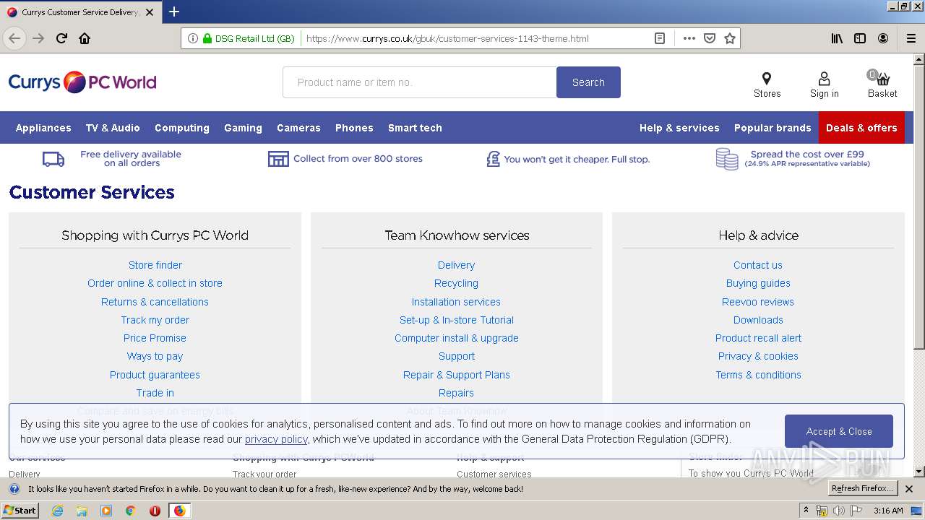This screenshot has height=520, width=925.
Task: Dismiss the Firefox refresh notification bar
Action: 909,489
